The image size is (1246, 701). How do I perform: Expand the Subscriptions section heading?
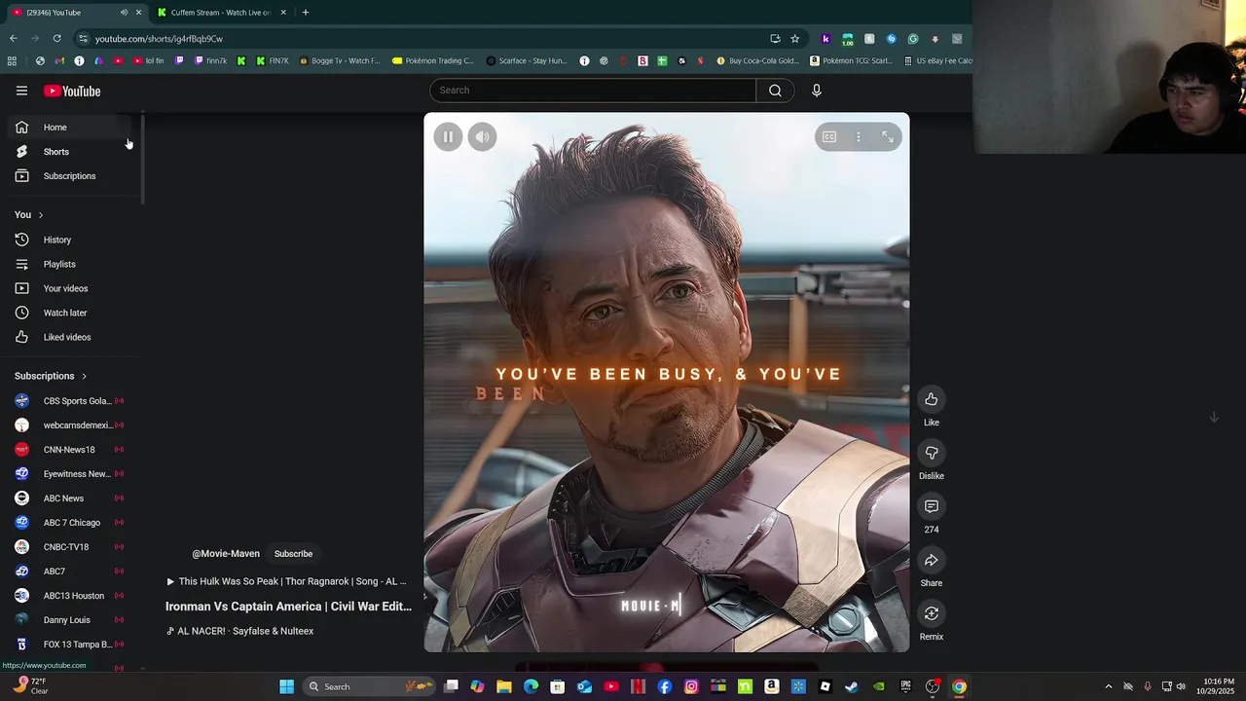pyautogui.click(x=51, y=376)
